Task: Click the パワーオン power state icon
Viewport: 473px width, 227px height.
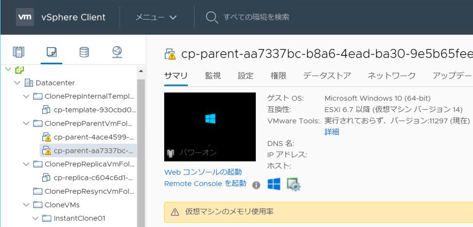Action: [x=171, y=153]
